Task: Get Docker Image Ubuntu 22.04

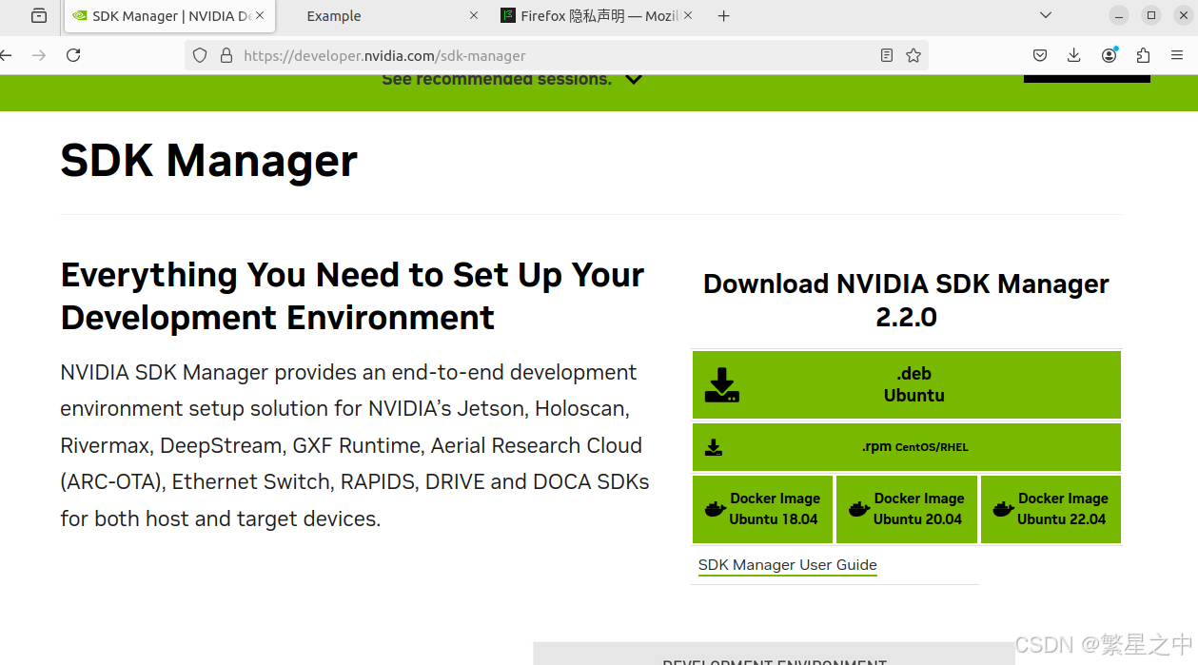Action: (1051, 509)
